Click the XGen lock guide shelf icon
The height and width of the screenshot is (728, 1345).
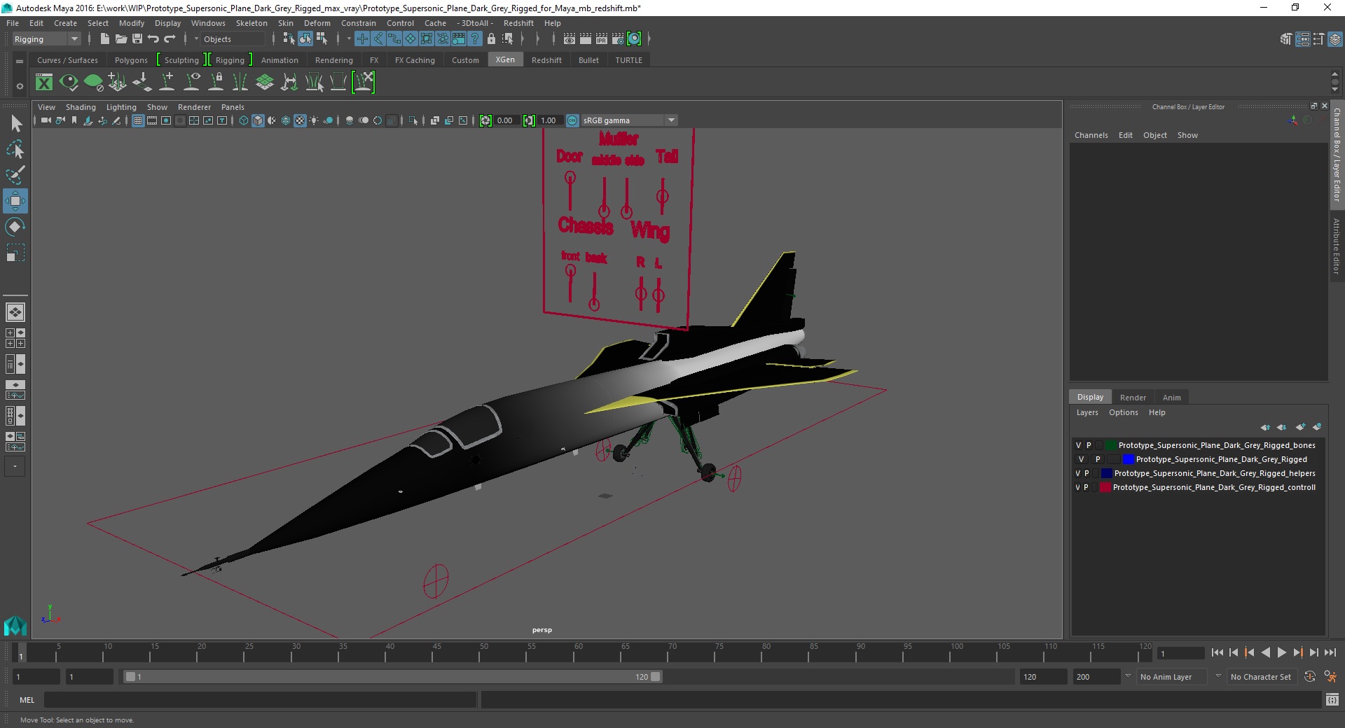[x=216, y=83]
